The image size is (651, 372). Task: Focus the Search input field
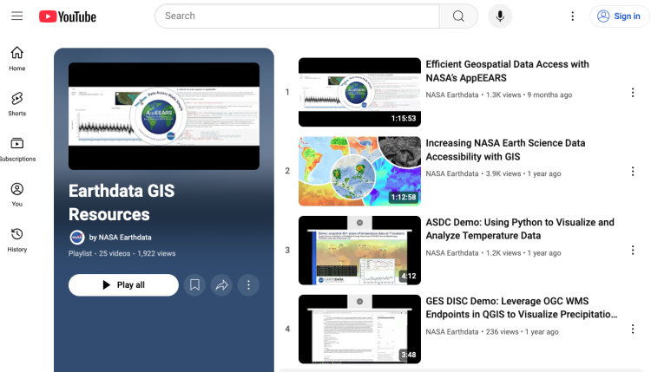click(297, 16)
